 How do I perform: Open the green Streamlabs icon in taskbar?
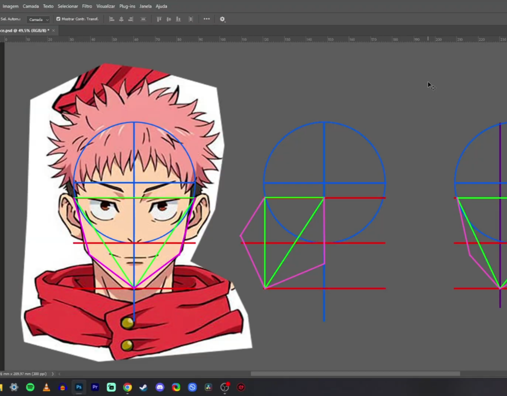[x=111, y=387]
